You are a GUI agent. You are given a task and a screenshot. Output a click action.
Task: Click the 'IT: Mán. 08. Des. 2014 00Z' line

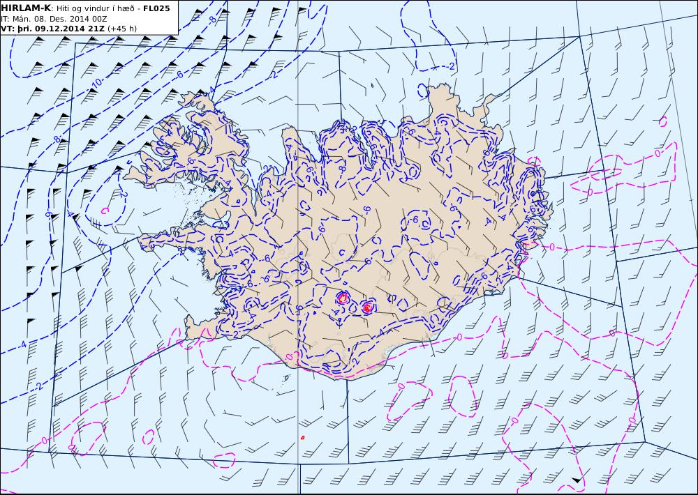pos(54,19)
